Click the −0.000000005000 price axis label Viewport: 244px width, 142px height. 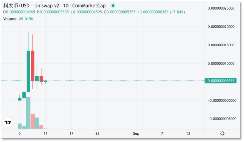[222, 119]
